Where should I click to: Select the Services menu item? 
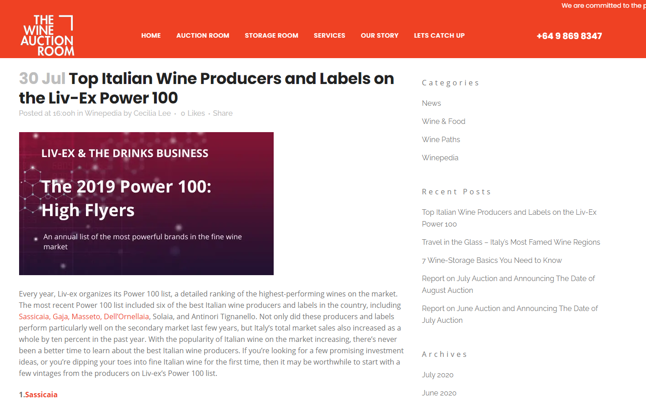click(330, 35)
